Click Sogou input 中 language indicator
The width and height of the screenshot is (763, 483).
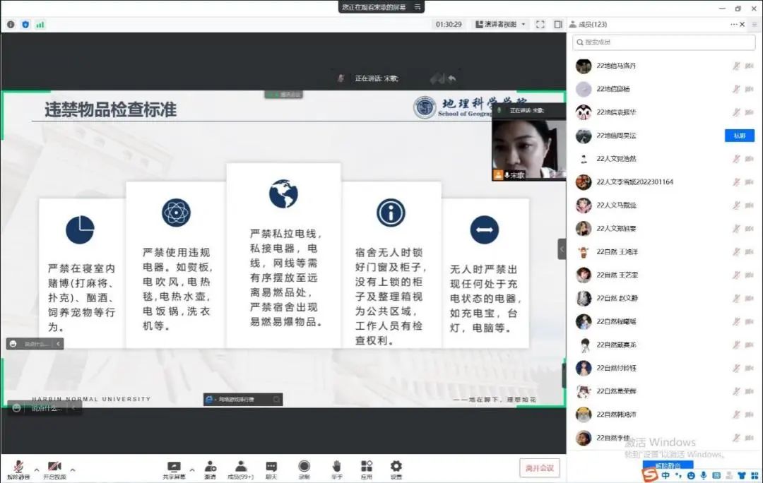click(666, 475)
